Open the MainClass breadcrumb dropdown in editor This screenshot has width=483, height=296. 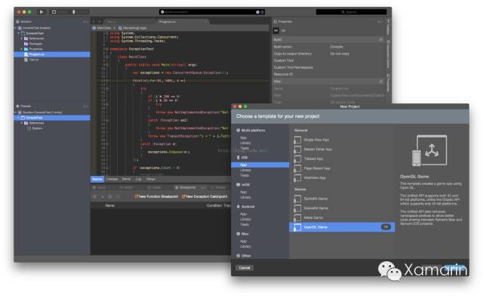coord(104,28)
